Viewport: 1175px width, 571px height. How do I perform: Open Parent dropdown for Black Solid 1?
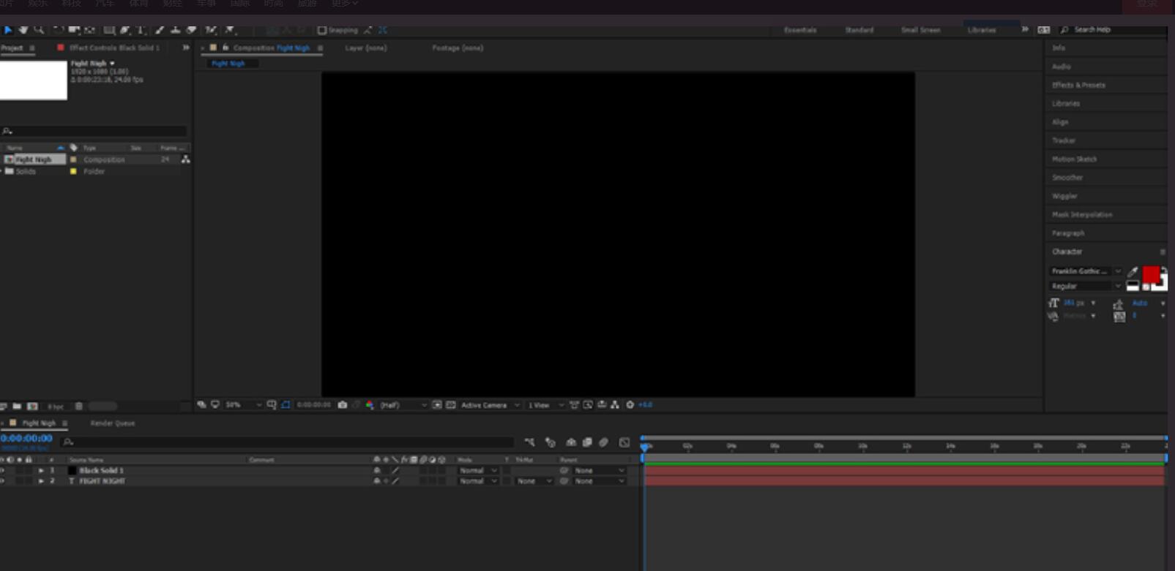tap(599, 471)
